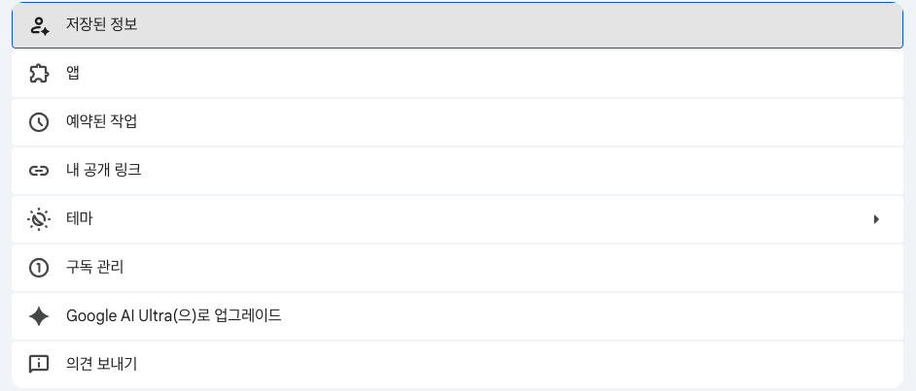Click the person-sparkle icon for 저장된 정보
Image resolution: width=916 pixels, height=391 pixels.
39,25
